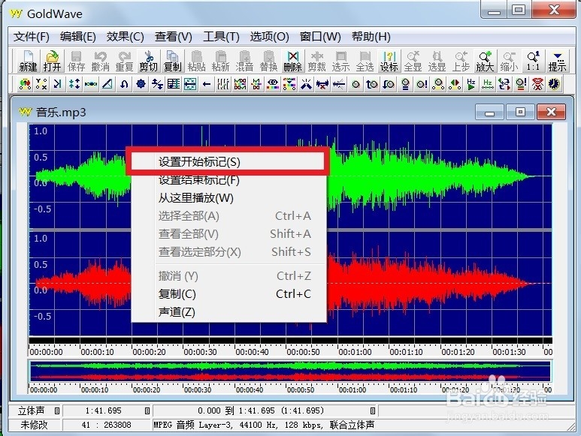Image resolution: width=581 pixels, height=436 pixels.
Task: Open the 声道(Z) context menu entry
Action: tap(228, 312)
